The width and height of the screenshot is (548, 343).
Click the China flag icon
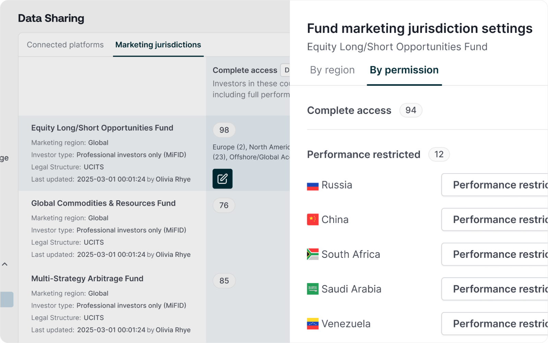click(x=312, y=220)
